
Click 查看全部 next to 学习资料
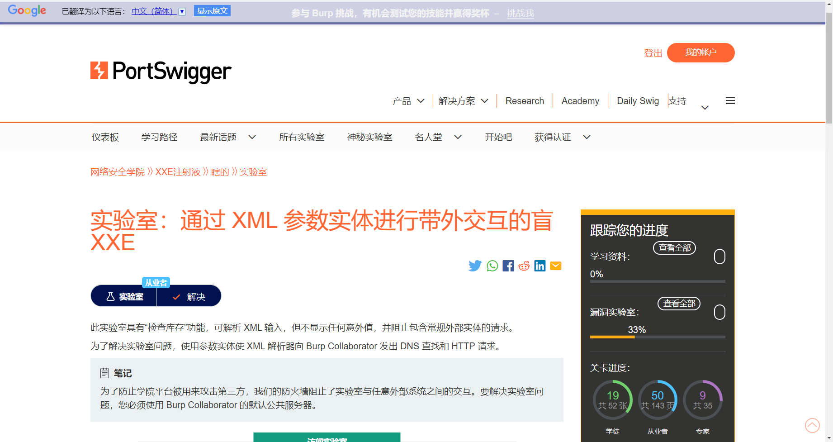point(675,248)
